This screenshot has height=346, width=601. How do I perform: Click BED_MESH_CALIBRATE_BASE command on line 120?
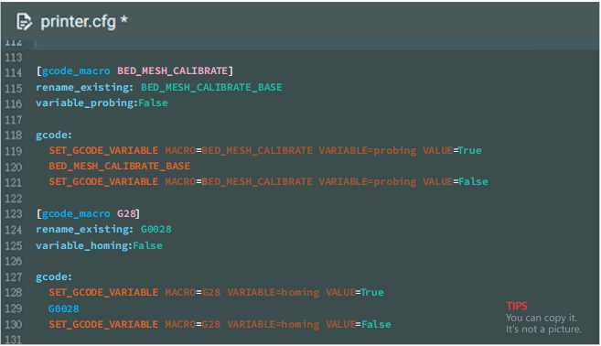(x=119, y=166)
